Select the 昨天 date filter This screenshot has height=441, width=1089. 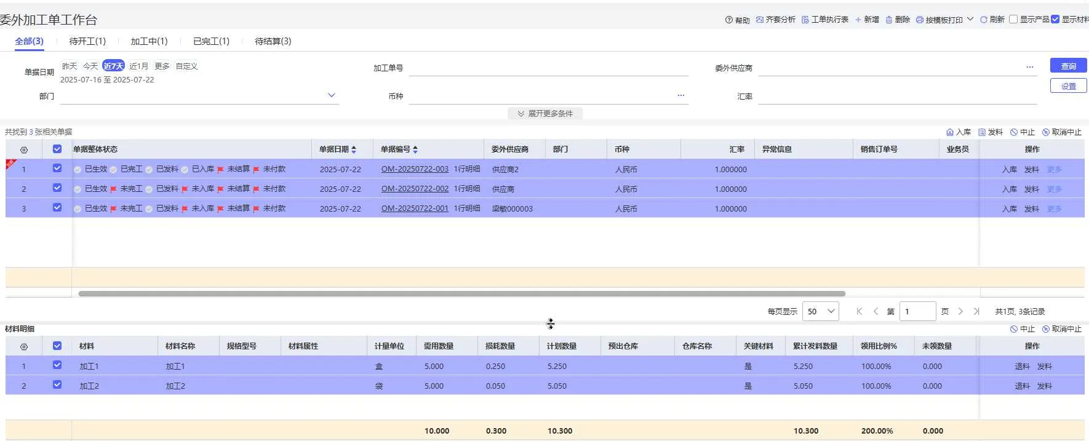[70, 66]
